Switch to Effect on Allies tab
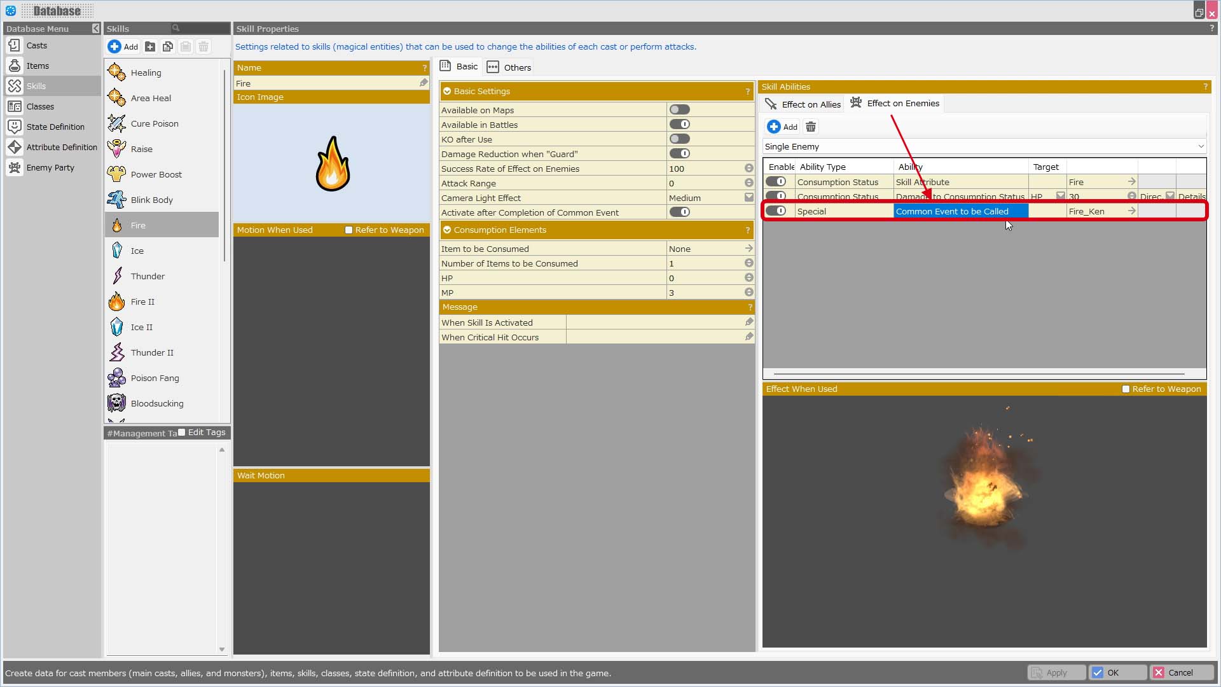Screen dimensions: 1221x687 (803, 104)
